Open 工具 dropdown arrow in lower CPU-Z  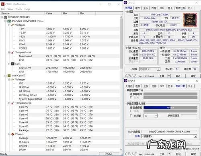(x=169, y=154)
